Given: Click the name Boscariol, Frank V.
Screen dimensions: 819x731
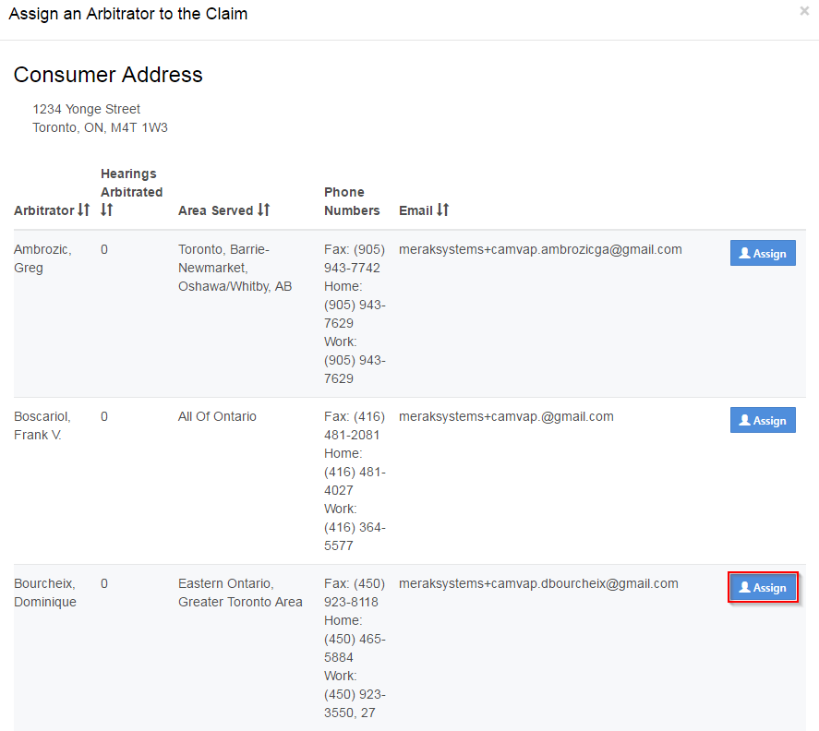Looking at the screenshot, I should (x=42, y=425).
